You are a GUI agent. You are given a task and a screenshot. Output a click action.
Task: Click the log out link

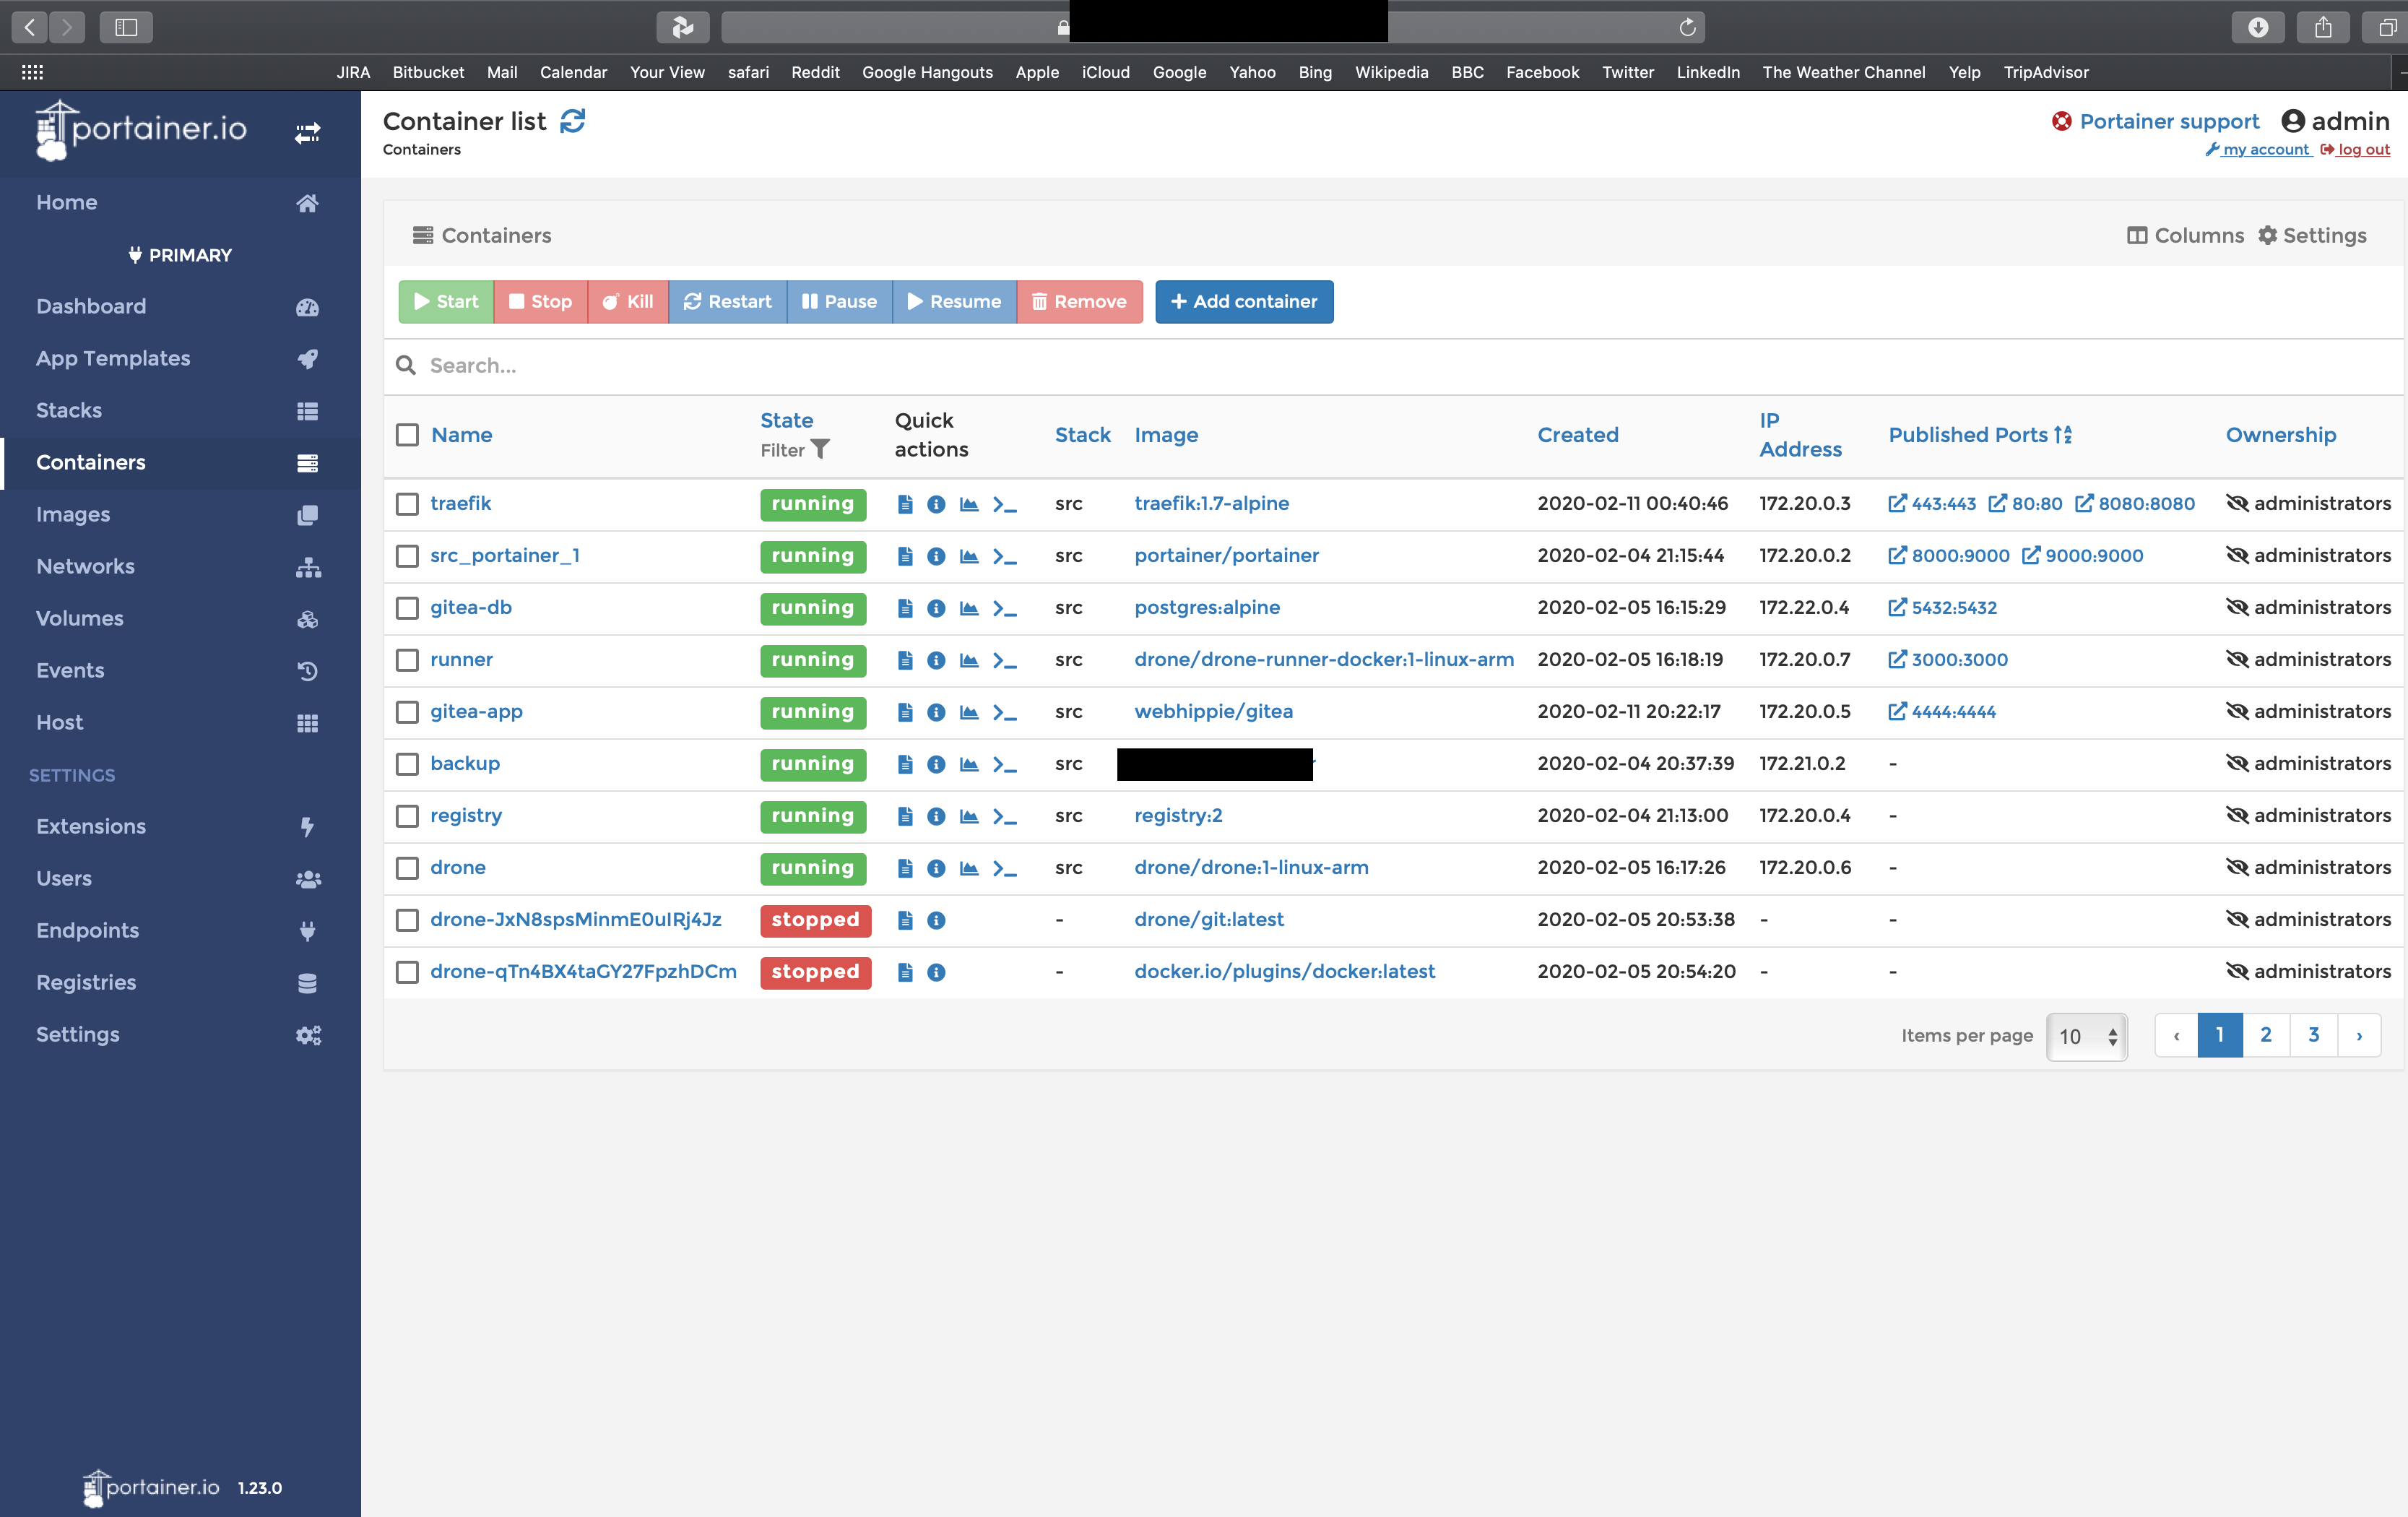click(x=2355, y=150)
